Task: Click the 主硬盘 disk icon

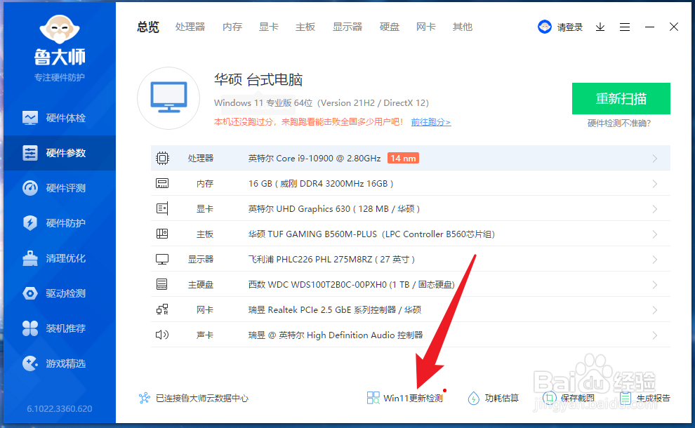Action: [162, 284]
